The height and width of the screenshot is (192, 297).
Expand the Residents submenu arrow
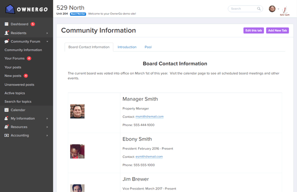pos(47,33)
